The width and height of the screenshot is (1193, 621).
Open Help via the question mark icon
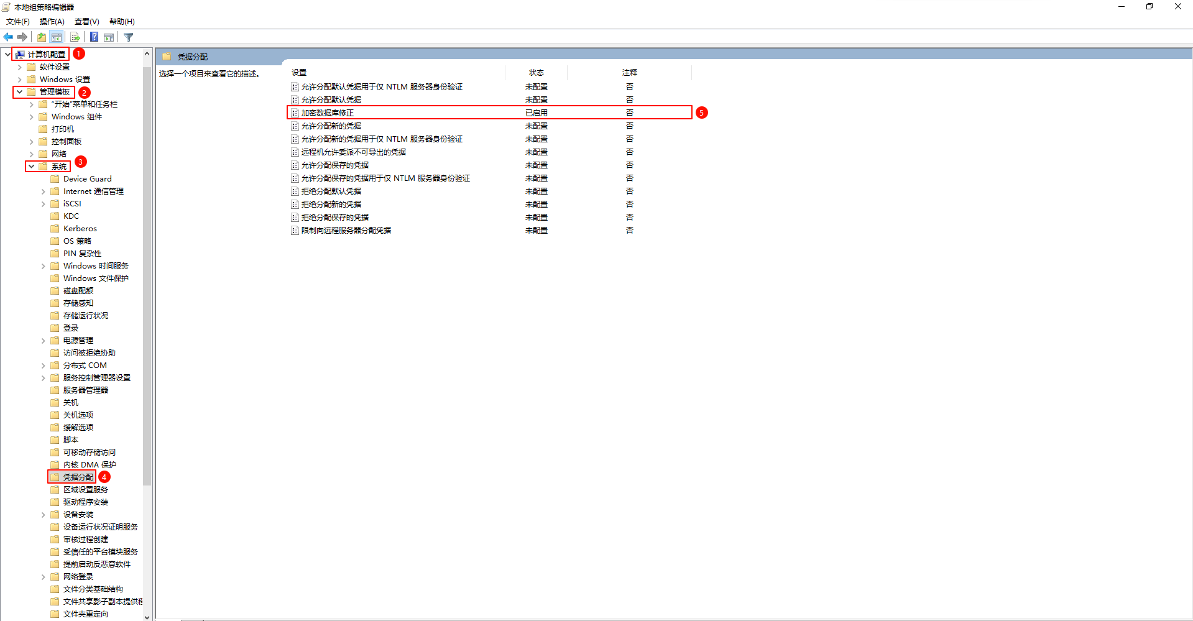click(94, 37)
